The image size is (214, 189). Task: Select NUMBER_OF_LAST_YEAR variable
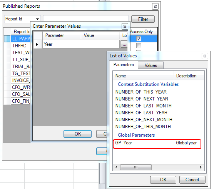point(141,113)
